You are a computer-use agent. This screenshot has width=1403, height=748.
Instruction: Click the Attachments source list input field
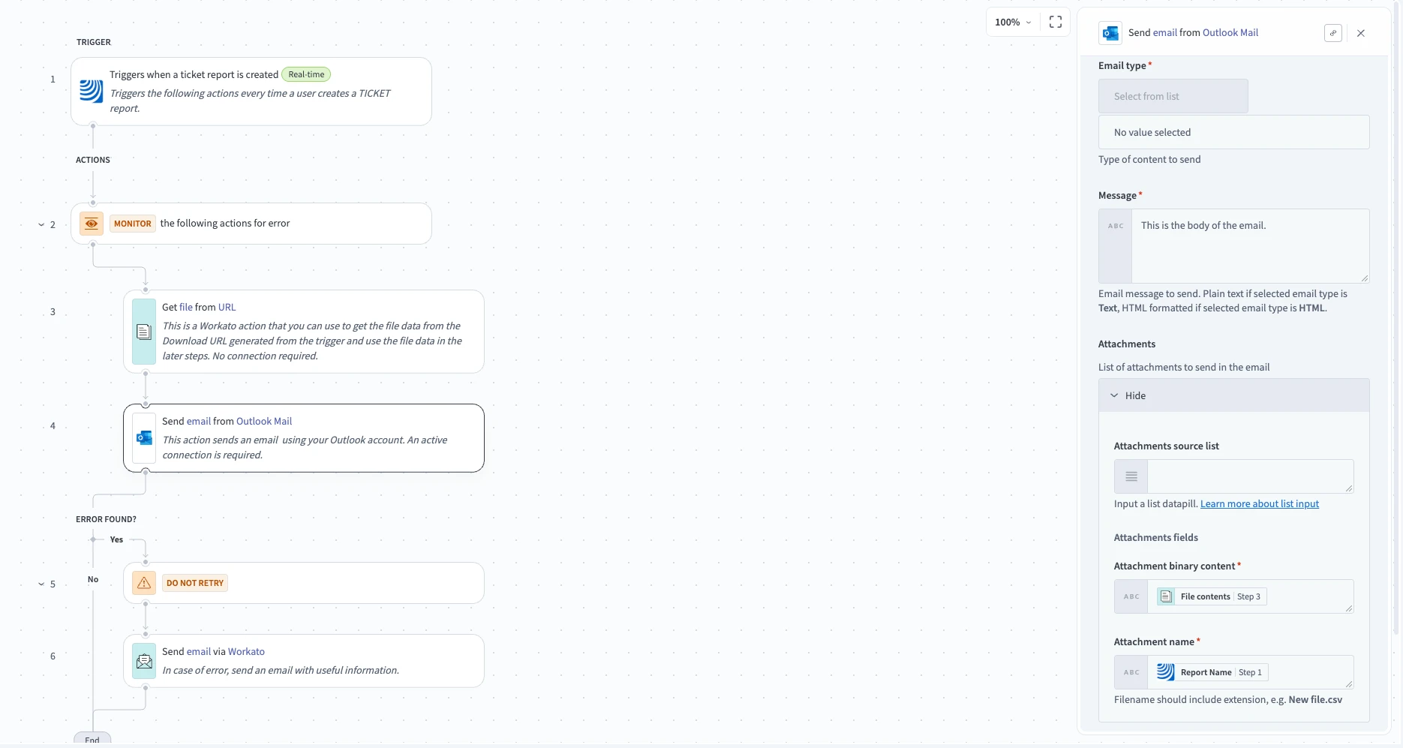tap(1250, 476)
